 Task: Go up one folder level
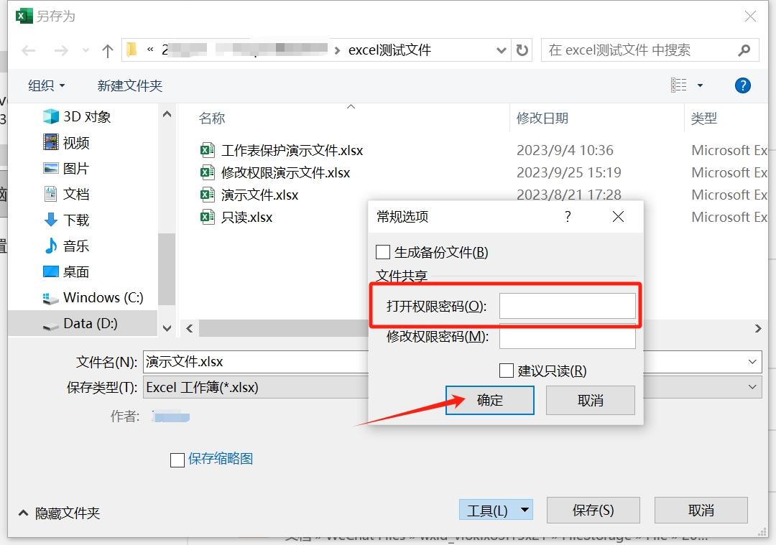[107, 50]
